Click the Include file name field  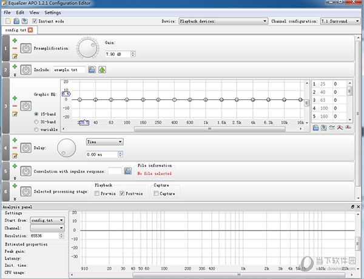pos(69,70)
